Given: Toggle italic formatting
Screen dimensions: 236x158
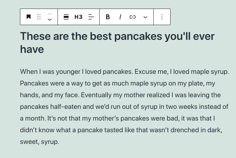Looking at the screenshot, I should tap(120, 17).
